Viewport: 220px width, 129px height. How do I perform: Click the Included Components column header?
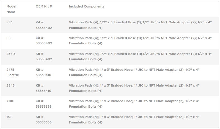(86, 6)
